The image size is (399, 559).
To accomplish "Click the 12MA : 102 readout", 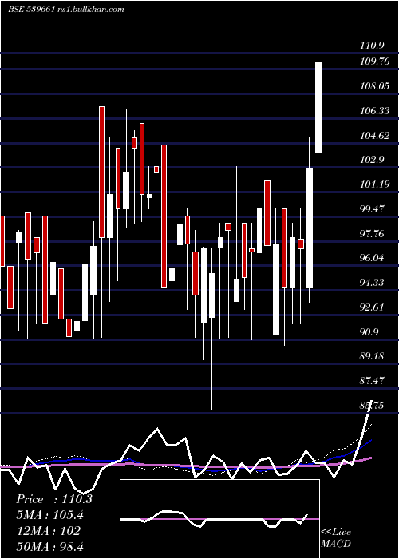I will [x=49, y=531].
